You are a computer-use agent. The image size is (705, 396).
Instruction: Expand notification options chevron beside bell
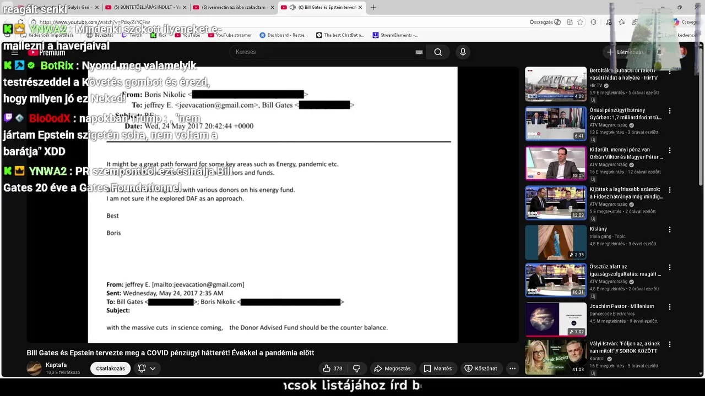tap(153, 369)
